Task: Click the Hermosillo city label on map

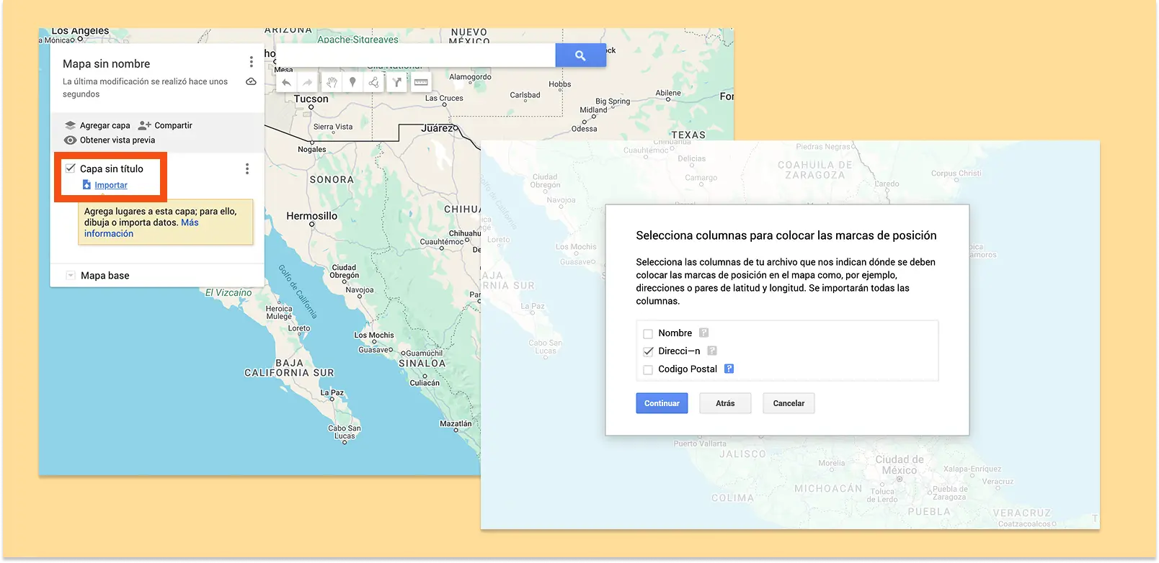Action: (312, 216)
